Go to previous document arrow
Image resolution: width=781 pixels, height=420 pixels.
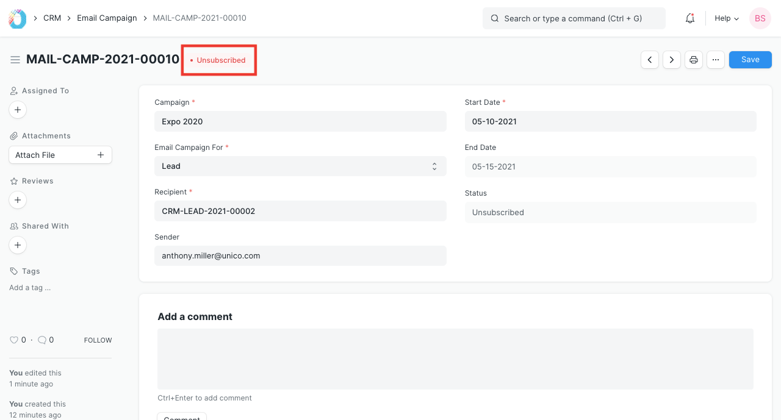[x=650, y=60]
